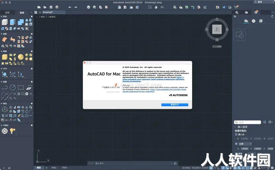Select the Circle draw tool
The width and height of the screenshot is (275, 170).
click(x=13, y=87)
